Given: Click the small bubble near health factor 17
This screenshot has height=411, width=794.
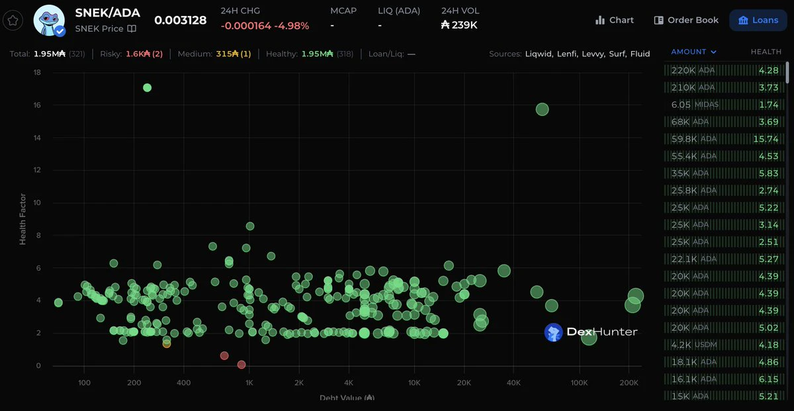Looking at the screenshot, I should tap(147, 87).
